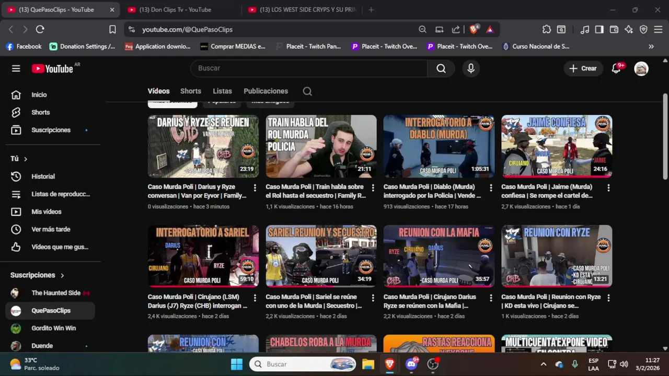Open Mis vídeos in sidebar
Viewport: 669px width, 376px height.
pyautogui.click(x=50, y=211)
